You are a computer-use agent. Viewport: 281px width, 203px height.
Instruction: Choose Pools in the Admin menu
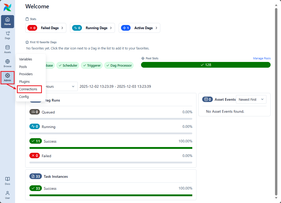pos(23,67)
